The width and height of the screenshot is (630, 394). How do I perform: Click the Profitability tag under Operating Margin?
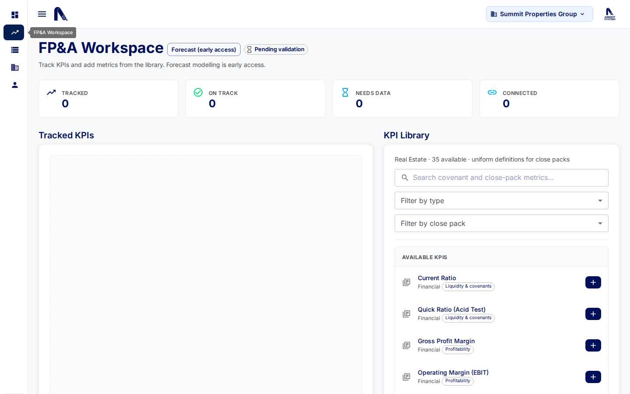[458, 381]
